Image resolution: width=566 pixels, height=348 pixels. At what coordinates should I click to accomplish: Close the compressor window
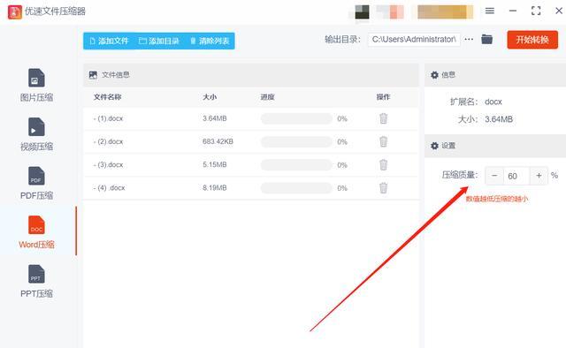(x=559, y=11)
